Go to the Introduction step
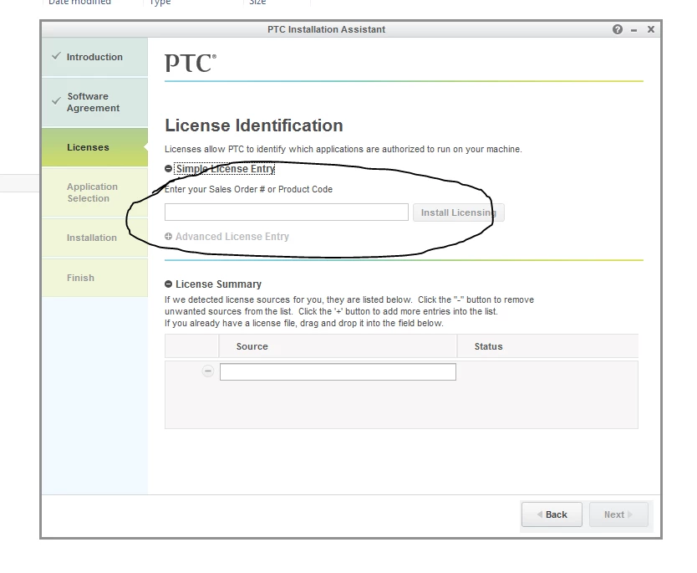This screenshot has height=573, width=697. coord(94,57)
